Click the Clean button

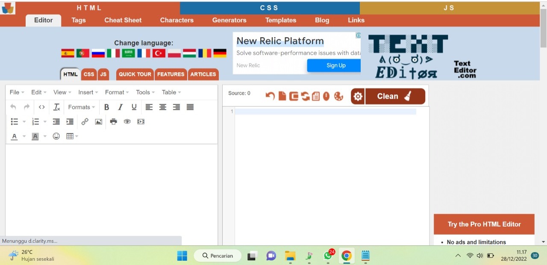pyautogui.click(x=395, y=97)
